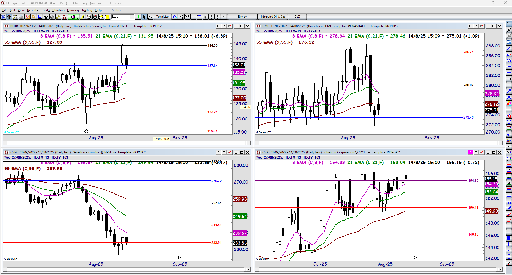The height and width of the screenshot is (275, 512).
Task: Click the Energy sector button
Action: pos(242,17)
